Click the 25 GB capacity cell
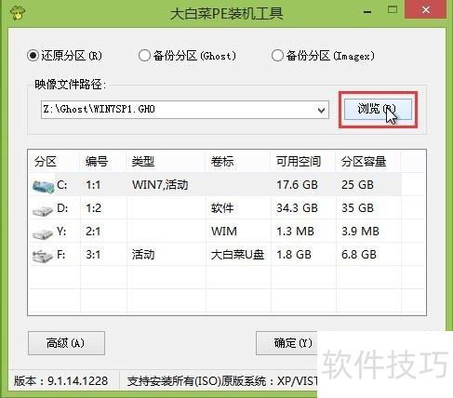 357,185
